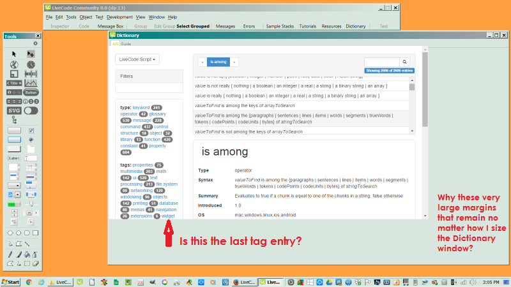
Task: Switch to the Guide tab
Action: click(x=126, y=44)
